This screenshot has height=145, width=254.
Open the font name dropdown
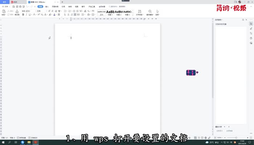28,11
